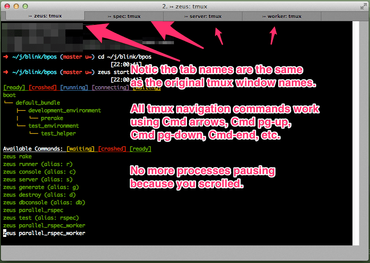This screenshot has width=370, height=263.
Task: Zoom the window with green button
Action: pos(25,6)
